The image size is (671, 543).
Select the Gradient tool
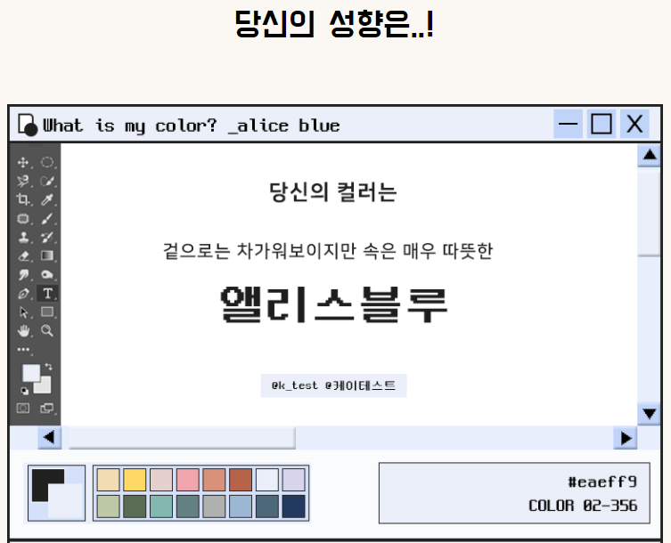click(x=47, y=255)
